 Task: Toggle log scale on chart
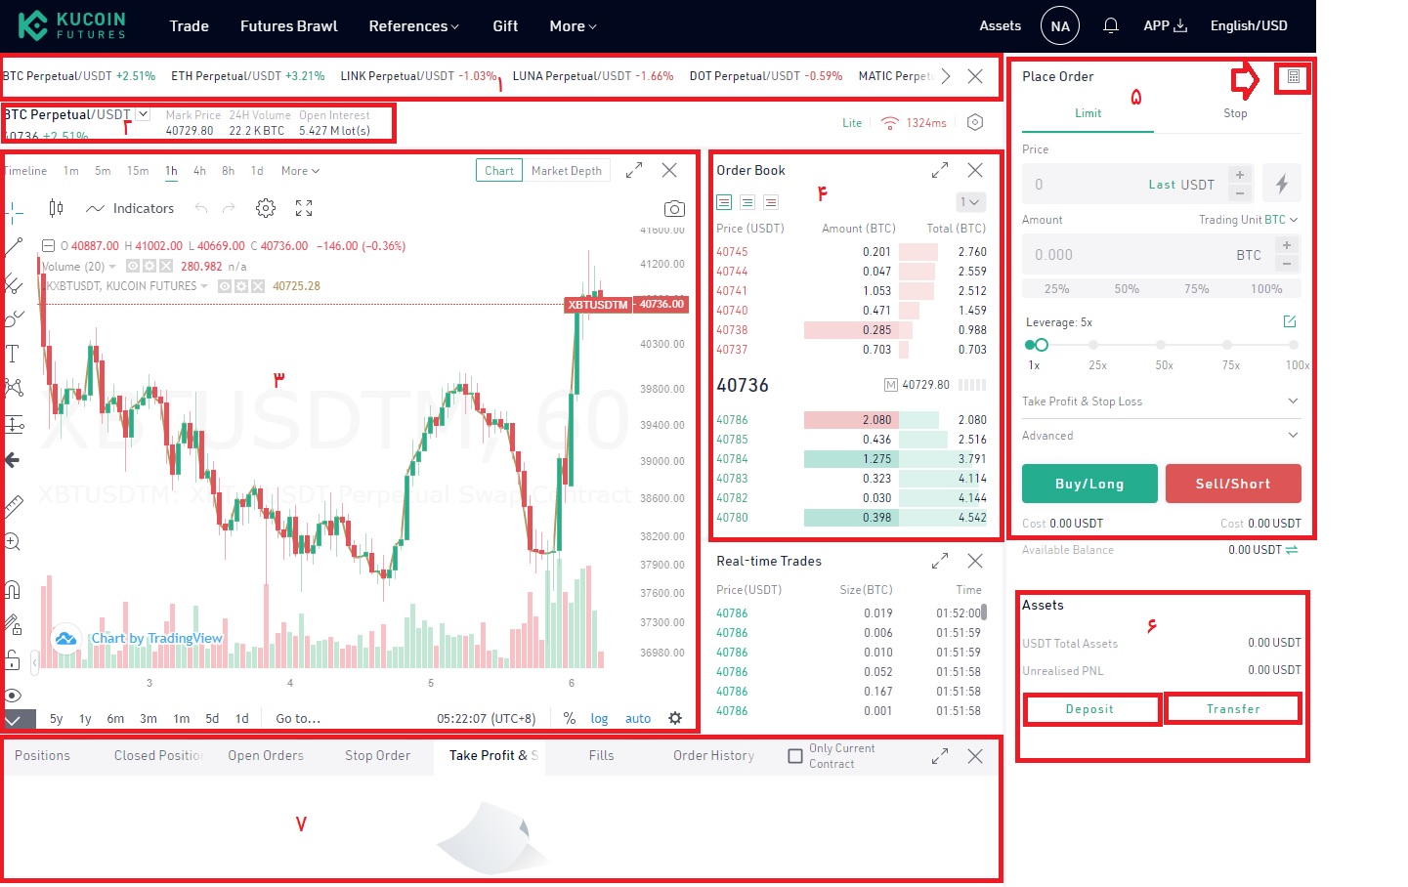coord(599,718)
